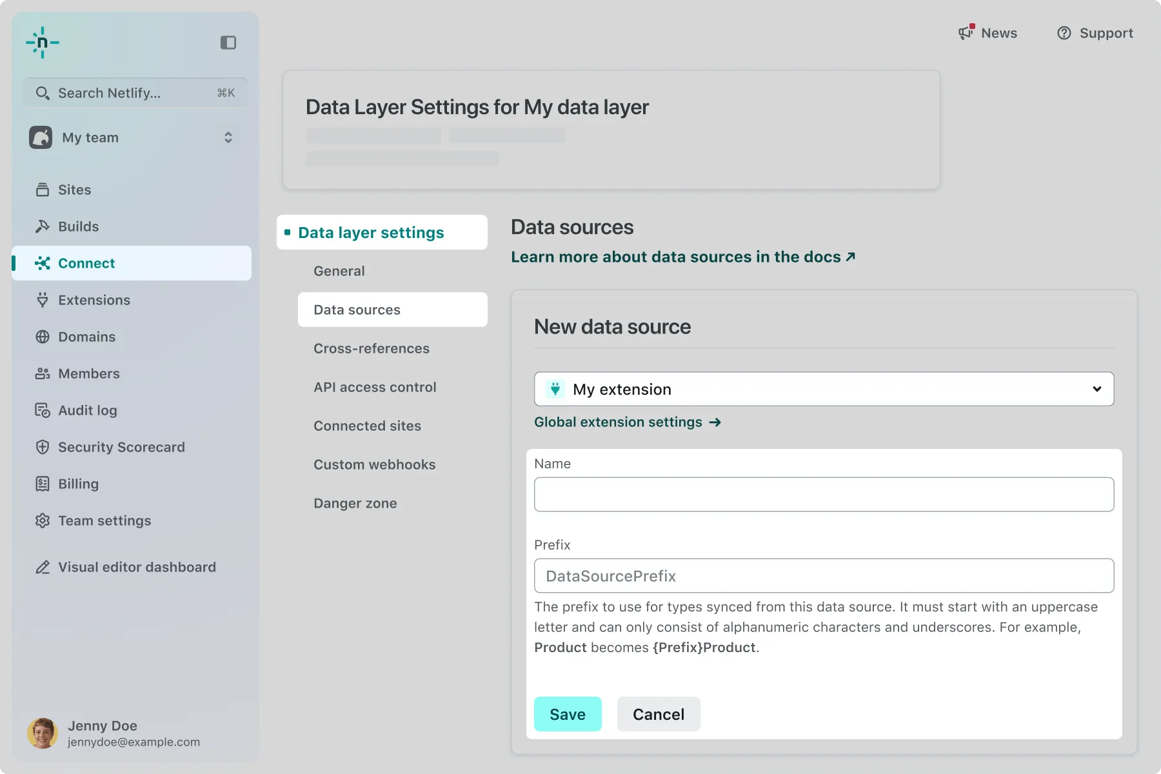This screenshot has height=774, width=1161.
Task: Open Audit log page
Action: (x=132, y=410)
